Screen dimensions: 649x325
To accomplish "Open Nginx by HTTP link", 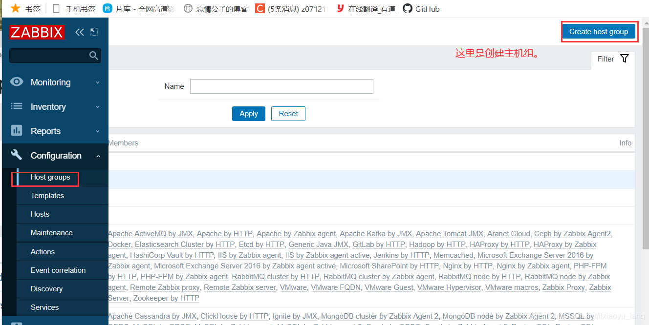I will [468, 266].
